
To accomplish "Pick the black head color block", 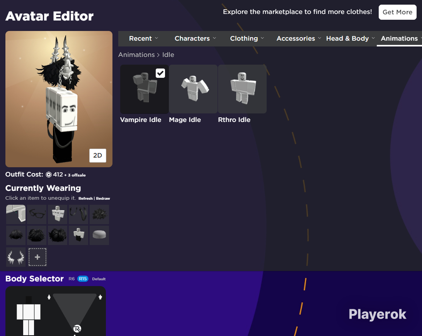I will pyautogui.click(x=29, y=300).
